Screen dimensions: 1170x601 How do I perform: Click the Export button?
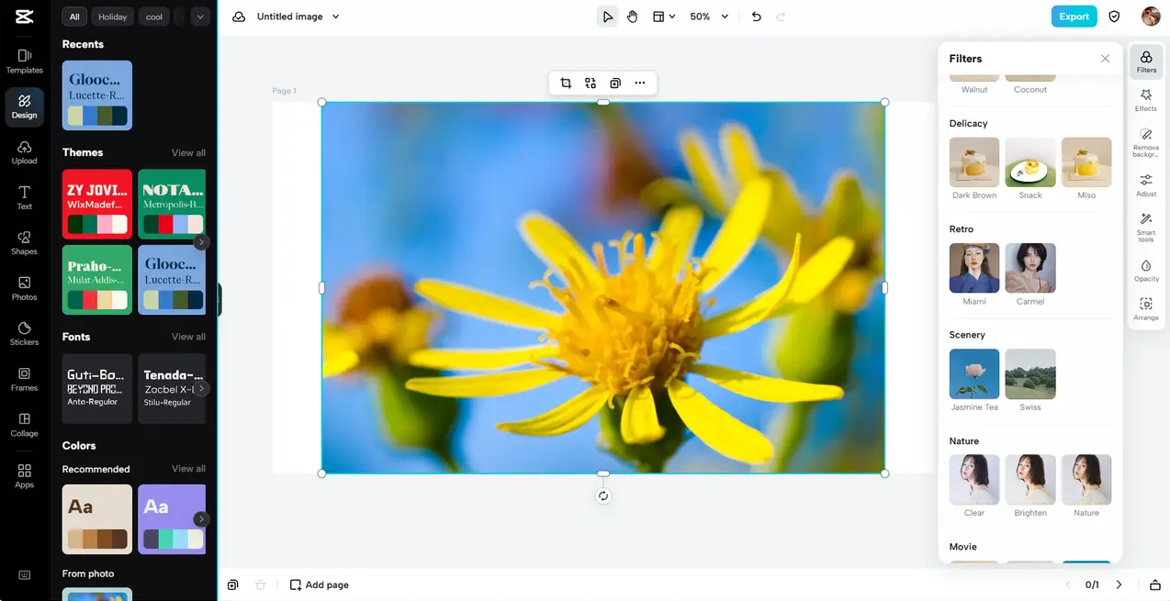click(x=1074, y=17)
